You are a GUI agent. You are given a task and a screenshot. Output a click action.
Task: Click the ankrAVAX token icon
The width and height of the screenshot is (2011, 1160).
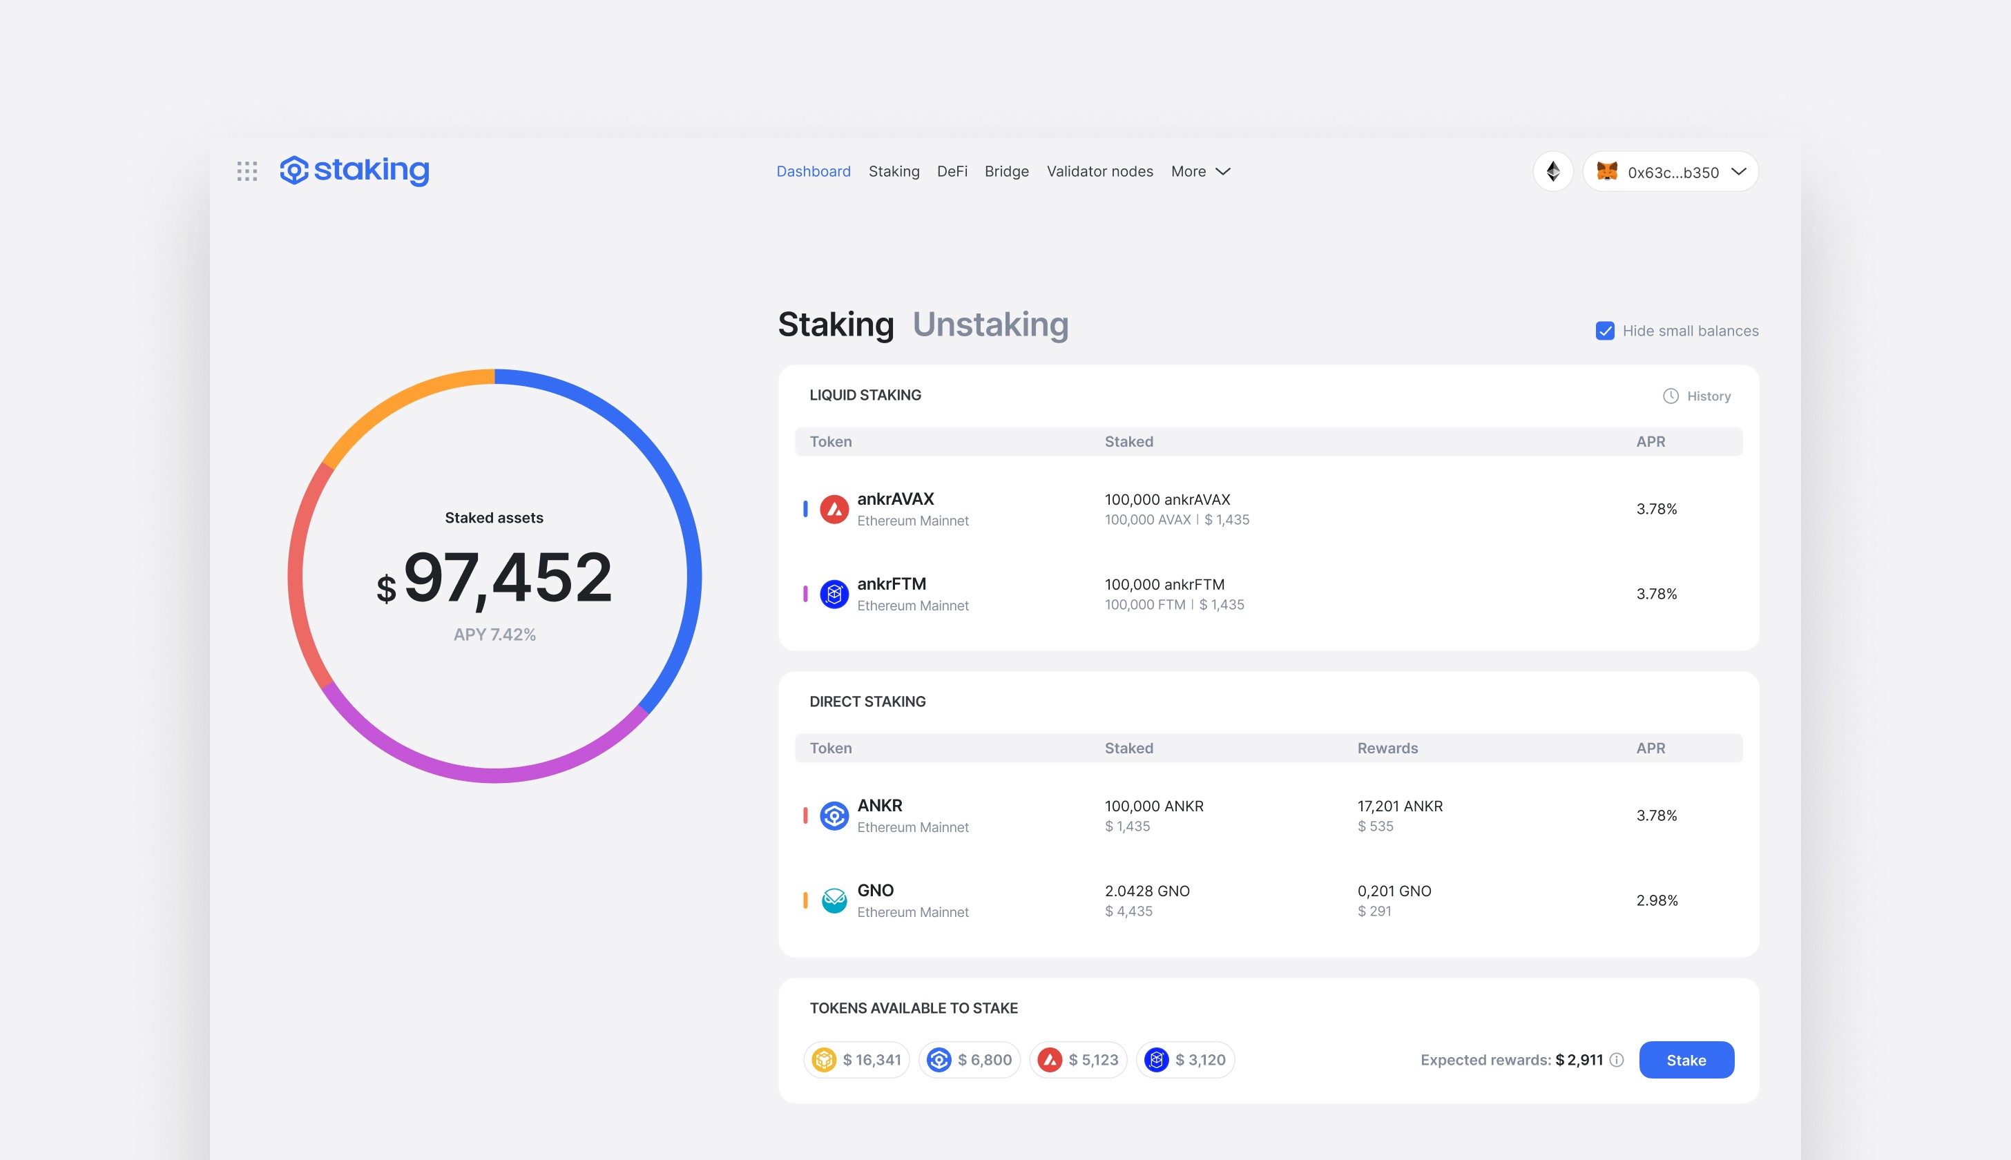click(834, 509)
